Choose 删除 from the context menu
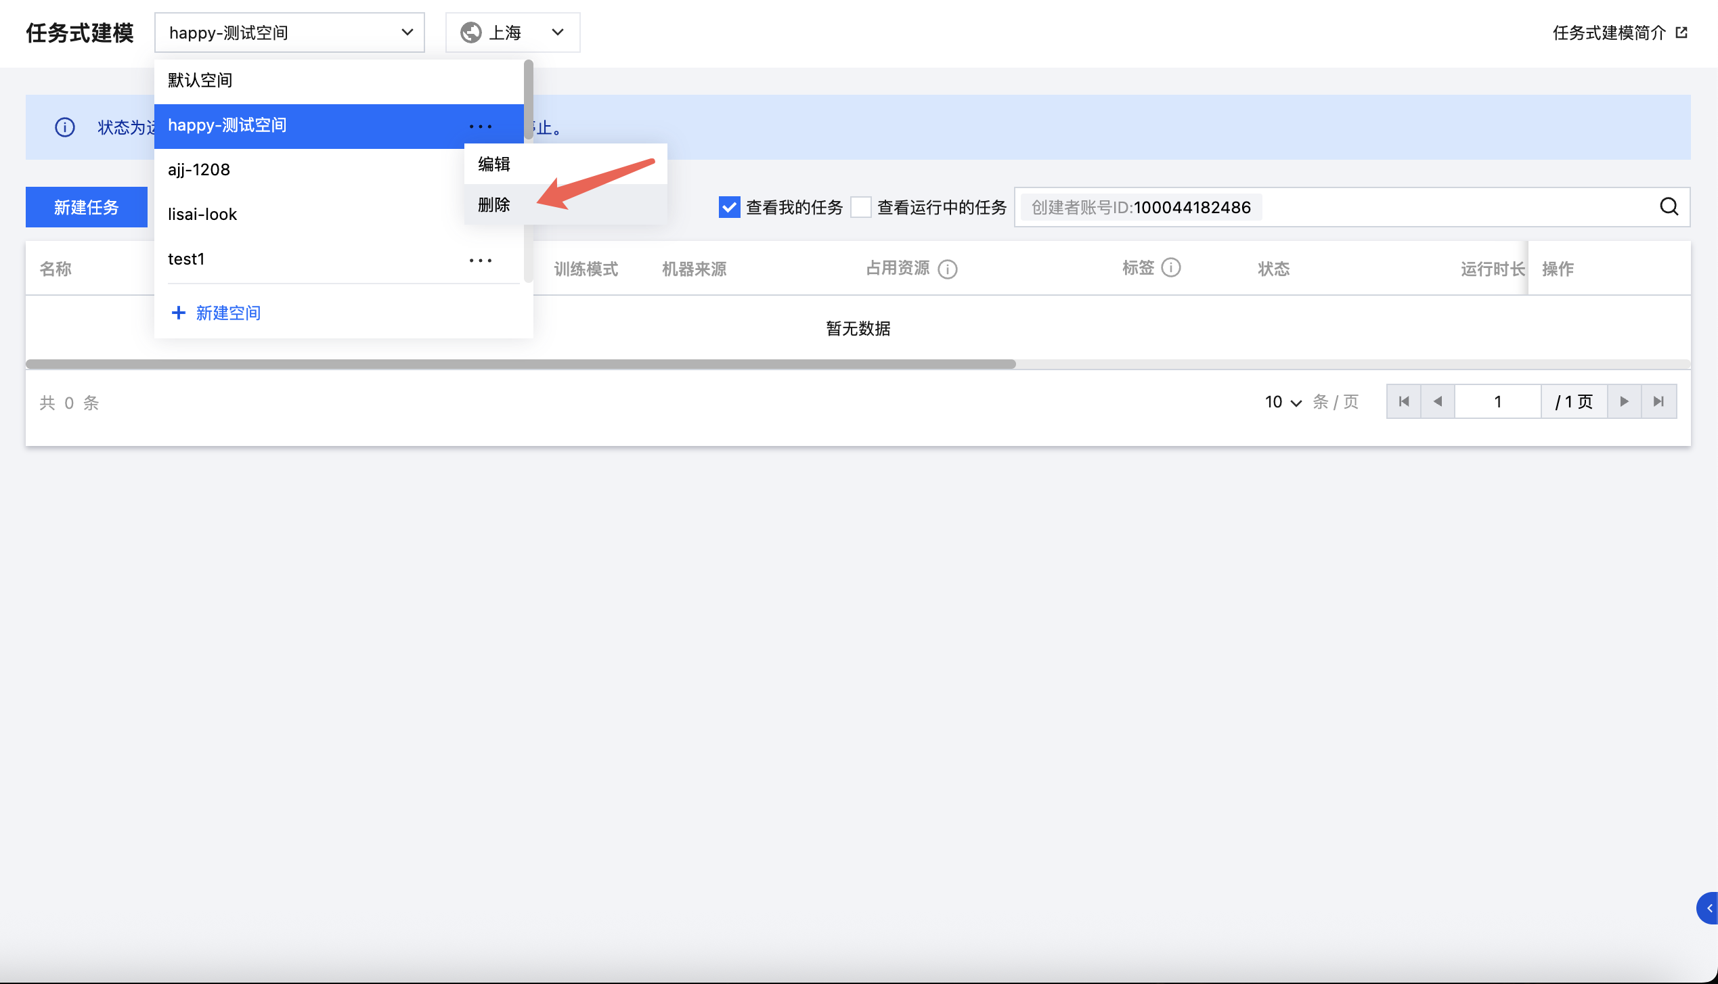The height and width of the screenshot is (984, 1718). [494, 204]
